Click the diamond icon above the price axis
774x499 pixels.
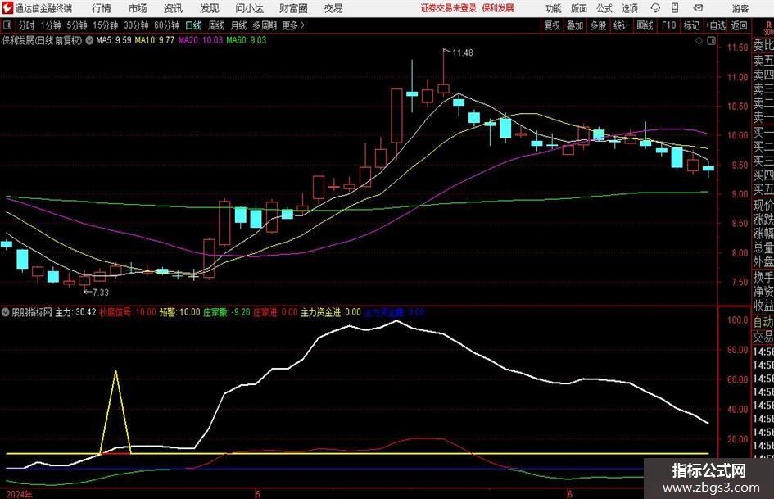point(699,40)
